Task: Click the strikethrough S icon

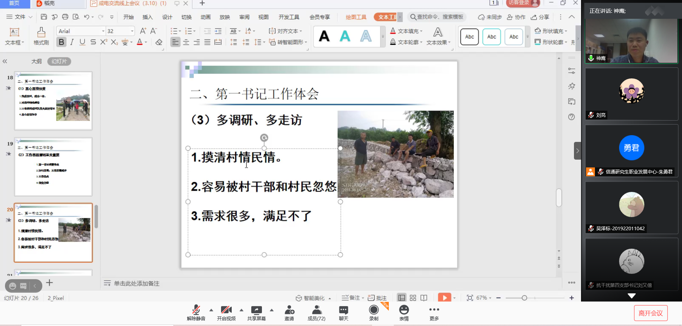Action: [x=93, y=42]
